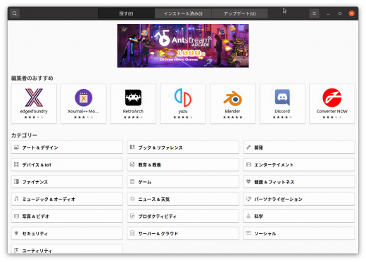Open the RetroArch app icon
The height and width of the screenshot is (262, 366).
(x=133, y=98)
